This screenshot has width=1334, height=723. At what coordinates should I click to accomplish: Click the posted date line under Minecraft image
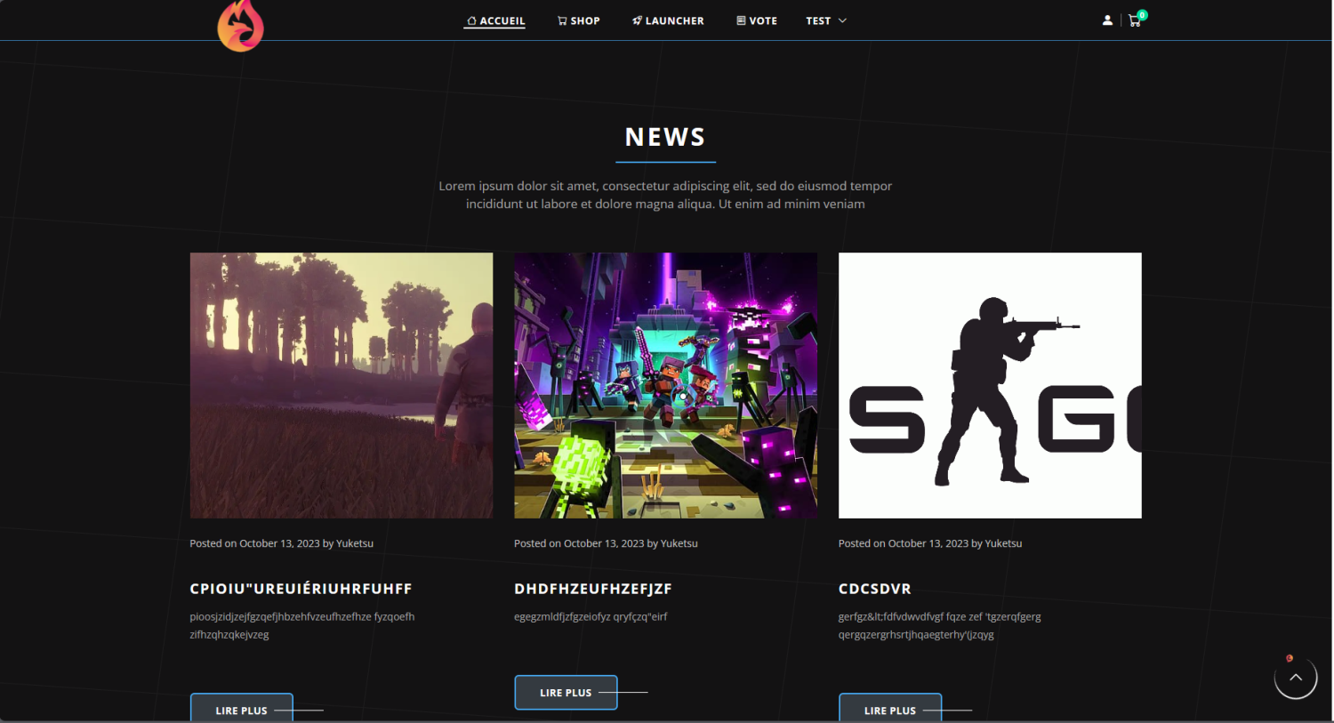pos(606,543)
